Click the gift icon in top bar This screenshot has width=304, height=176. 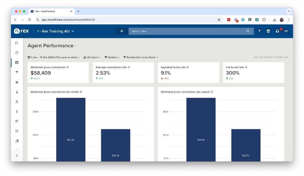point(268,31)
